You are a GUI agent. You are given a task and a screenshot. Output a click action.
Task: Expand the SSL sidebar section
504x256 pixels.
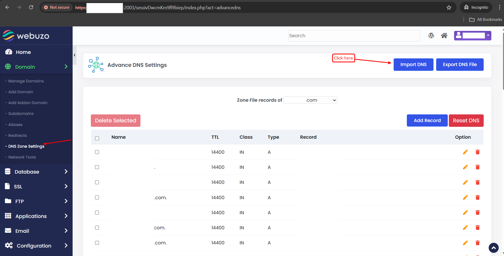point(36,187)
